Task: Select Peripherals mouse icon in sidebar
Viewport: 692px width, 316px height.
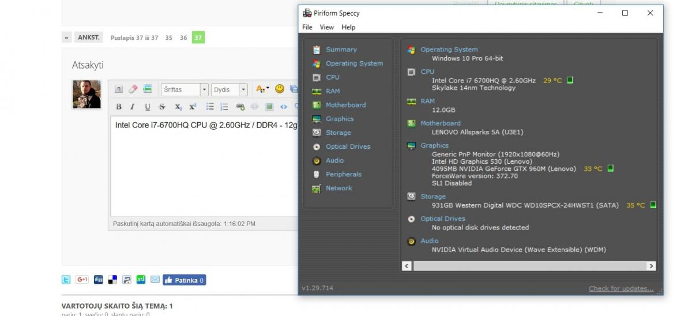Action: [x=316, y=174]
